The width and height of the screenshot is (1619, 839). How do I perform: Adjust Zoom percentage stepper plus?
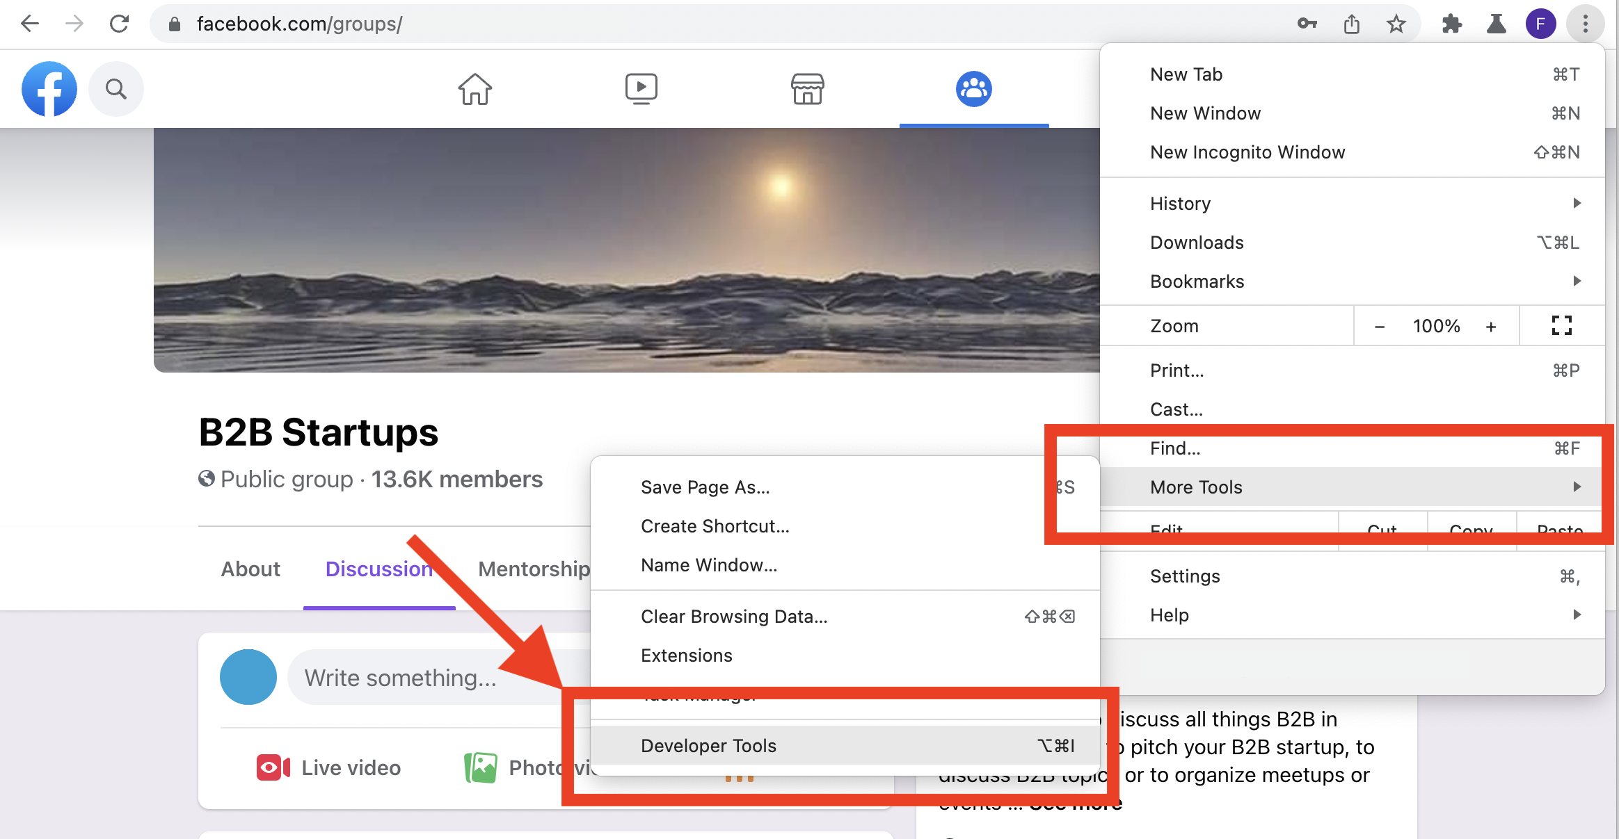1492,327
